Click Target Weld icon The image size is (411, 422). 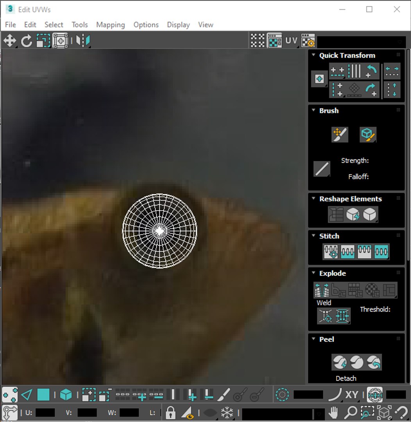(x=326, y=316)
